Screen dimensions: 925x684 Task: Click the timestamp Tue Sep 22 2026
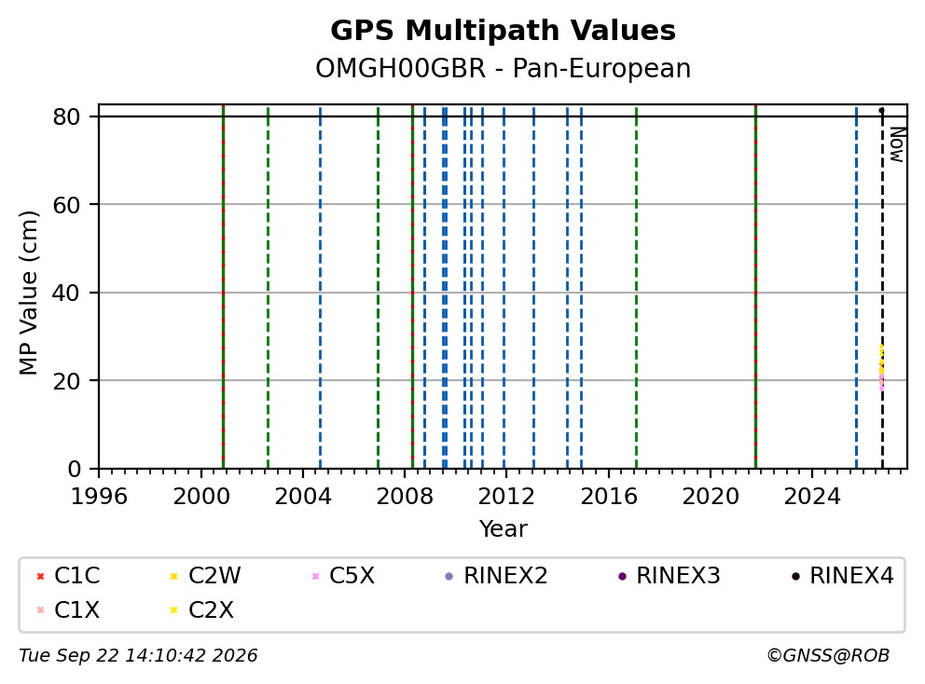coord(138,655)
